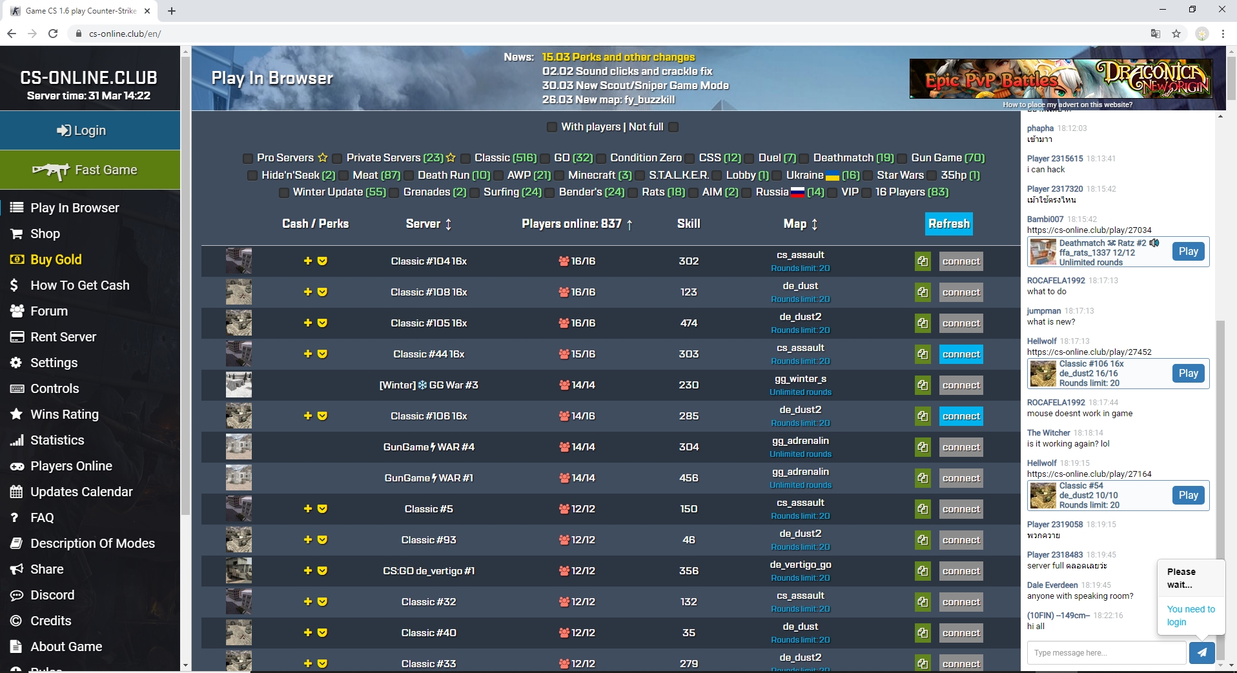Sort by Players online column
Image resolution: width=1237 pixels, height=673 pixels.
point(577,224)
